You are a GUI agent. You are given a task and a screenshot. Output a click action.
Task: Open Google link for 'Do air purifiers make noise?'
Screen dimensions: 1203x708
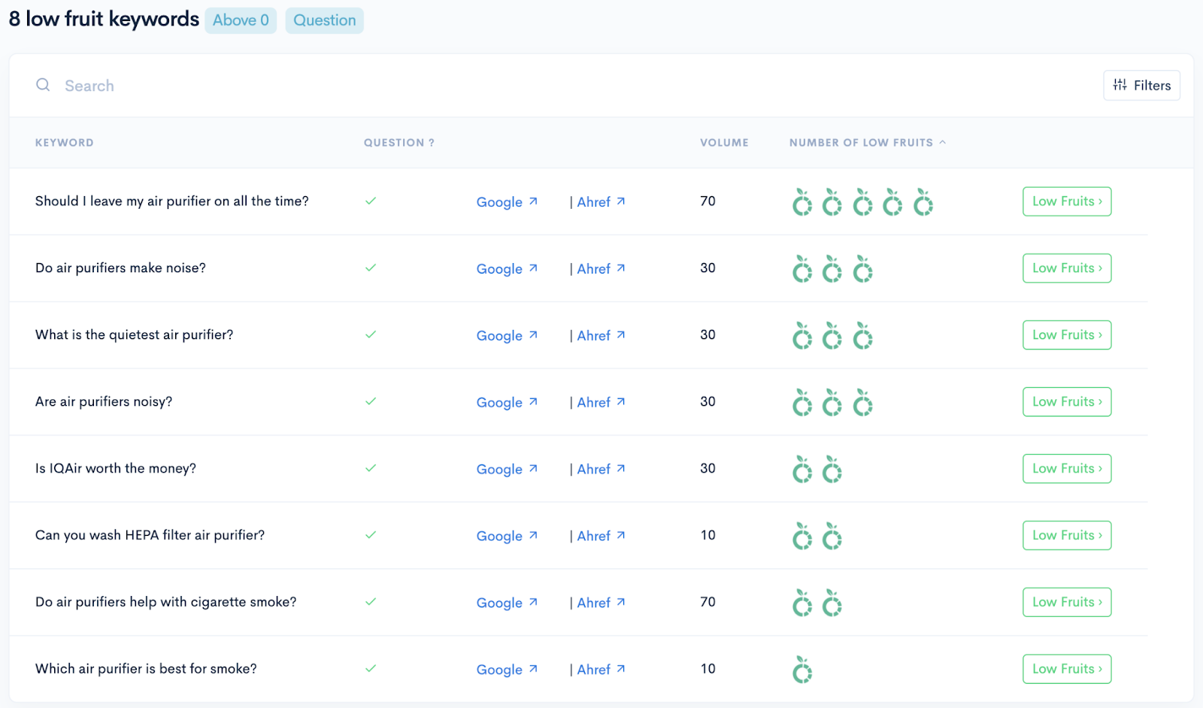coord(499,269)
